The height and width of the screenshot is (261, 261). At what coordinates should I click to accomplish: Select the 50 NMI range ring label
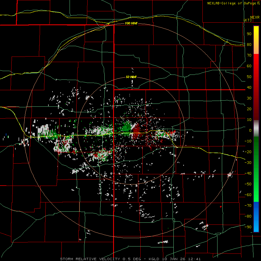click(131, 77)
